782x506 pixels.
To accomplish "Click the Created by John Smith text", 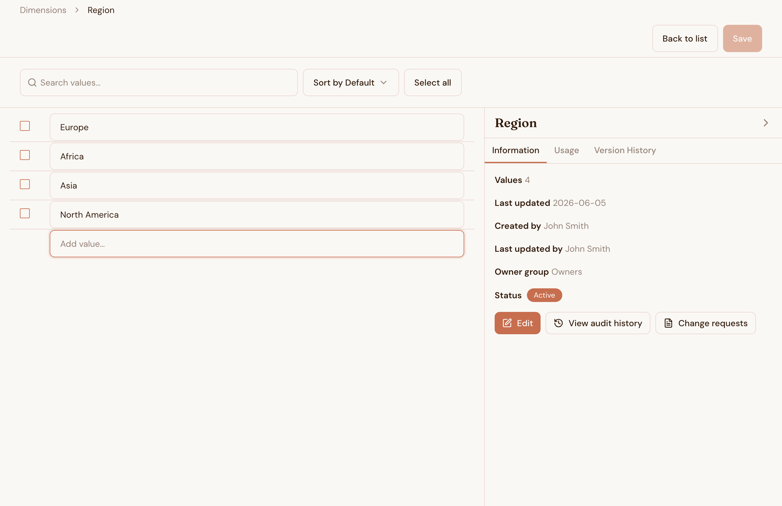I will 542,226.
